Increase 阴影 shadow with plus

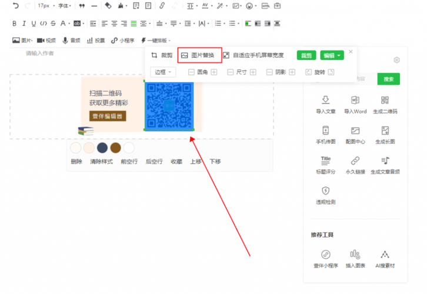pos(292,72)
